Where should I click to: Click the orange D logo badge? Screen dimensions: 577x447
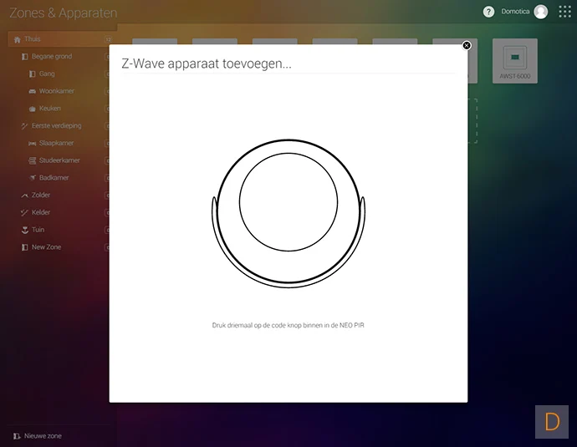click(552, 422)
